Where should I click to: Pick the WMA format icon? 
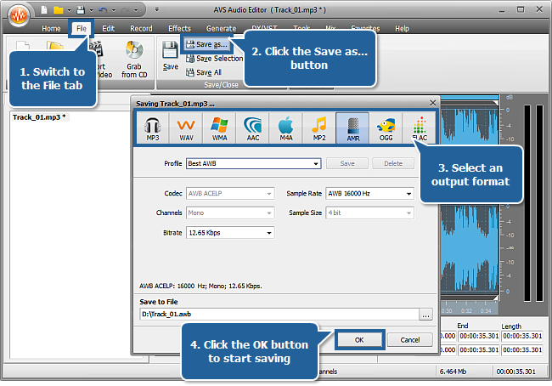(219, 128)
